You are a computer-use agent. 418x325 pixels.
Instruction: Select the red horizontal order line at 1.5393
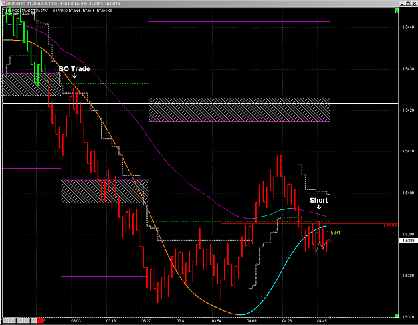tap(309, 223)
